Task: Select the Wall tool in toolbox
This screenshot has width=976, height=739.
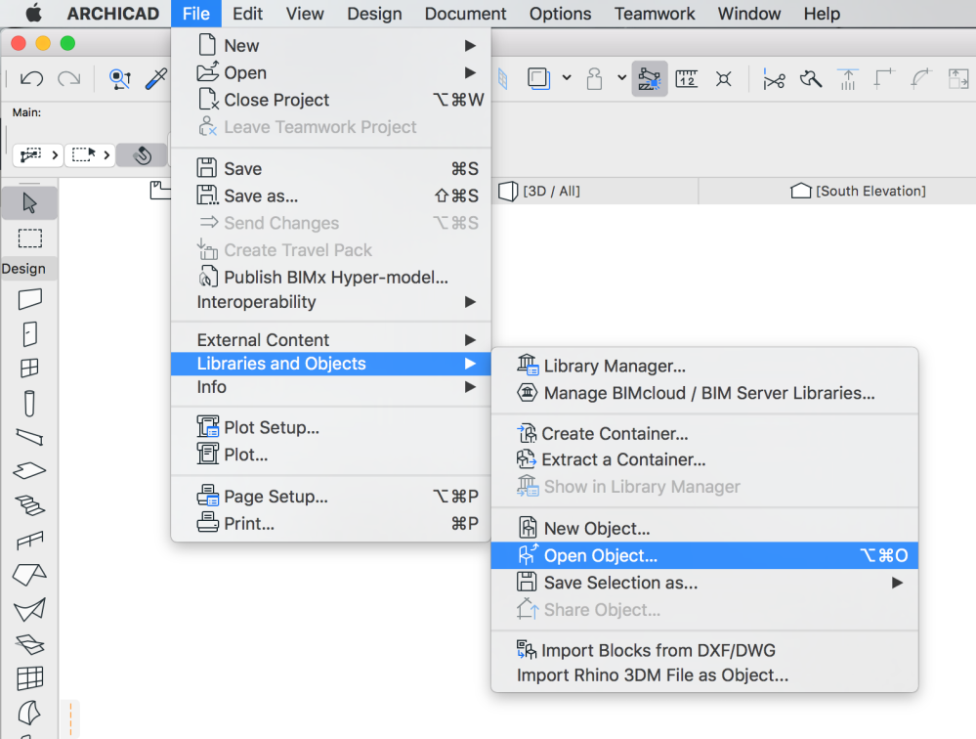Action: click(29, 299)
